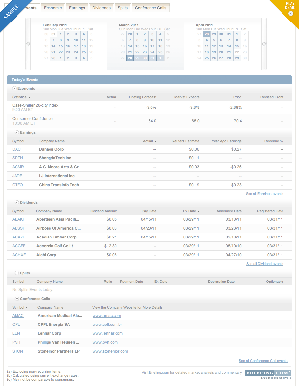The height and width of the screenshot is (390, 299).
Task: Open the Dividends tab
Action: (x=102, y=8)
